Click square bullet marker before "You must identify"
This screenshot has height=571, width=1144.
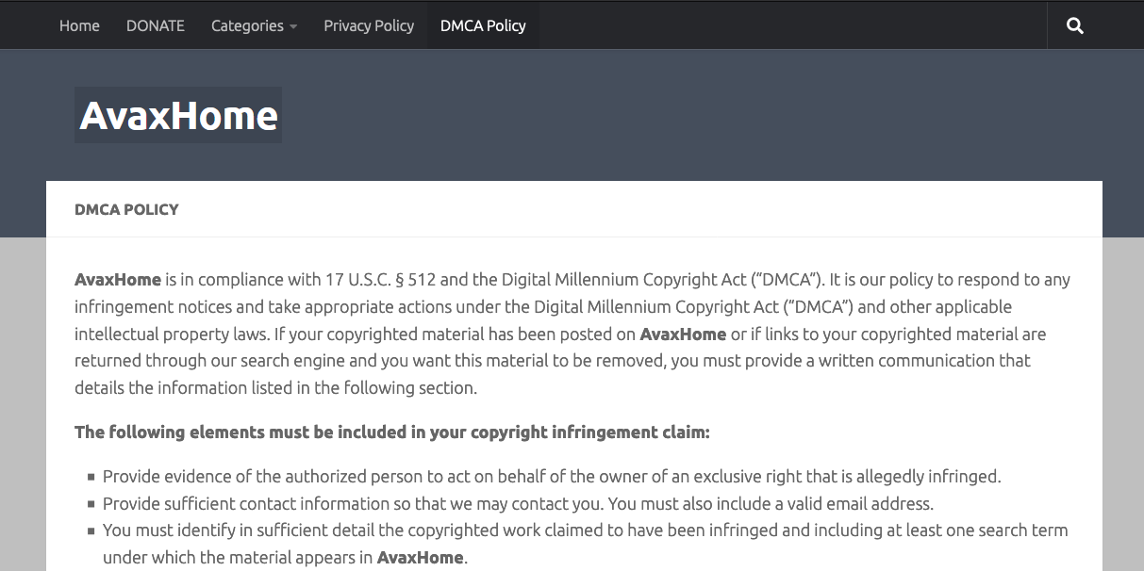click(x=91, y=530)
